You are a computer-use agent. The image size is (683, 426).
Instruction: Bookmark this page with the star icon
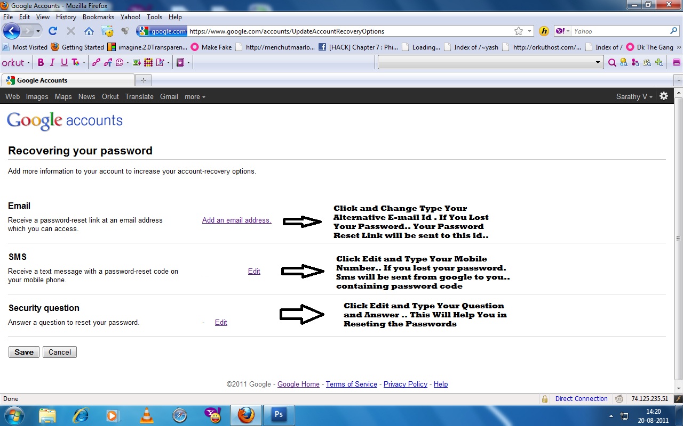pos(519,31)
